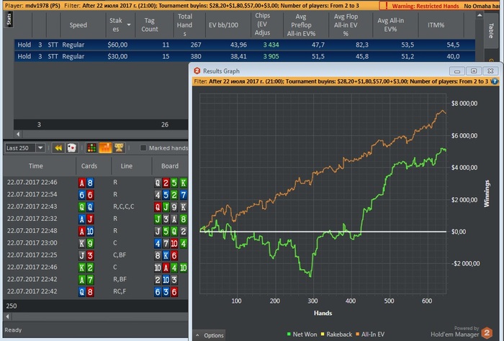Select the $60,00 stakes row
The image size is (504, 341).
[x=244, y=45]
